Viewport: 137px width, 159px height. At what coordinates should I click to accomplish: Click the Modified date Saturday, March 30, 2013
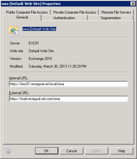pos(57,66)
